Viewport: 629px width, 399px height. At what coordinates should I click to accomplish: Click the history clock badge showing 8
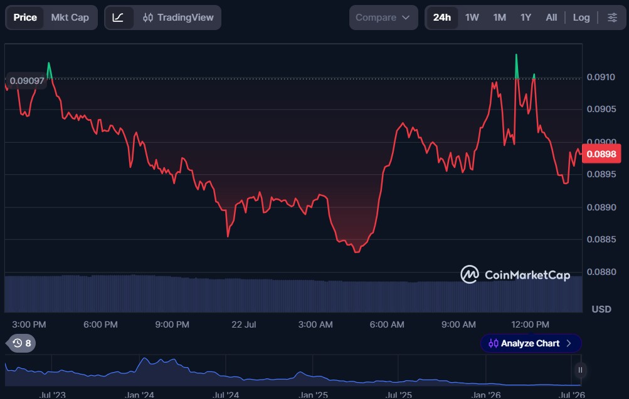(22, 343)
